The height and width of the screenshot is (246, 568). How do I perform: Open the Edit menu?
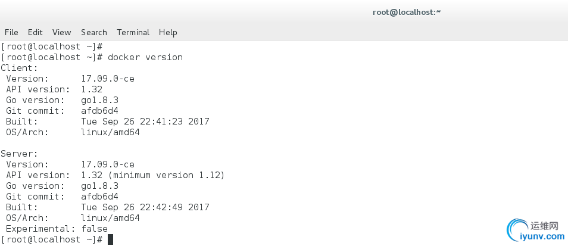coord(35,32)
